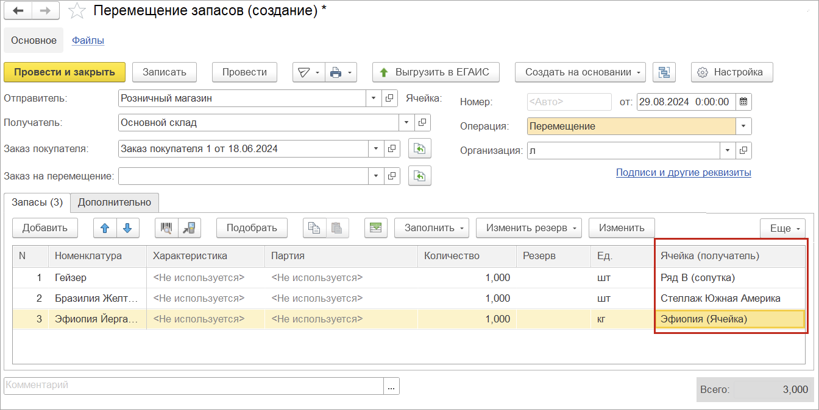
Task: Open the Заказ на перемещение record icon
Action: tap(393, 176)
